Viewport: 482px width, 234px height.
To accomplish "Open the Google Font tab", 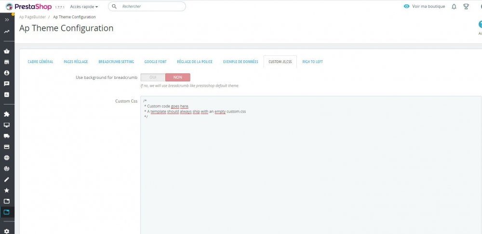I will [x=156, y=62].
